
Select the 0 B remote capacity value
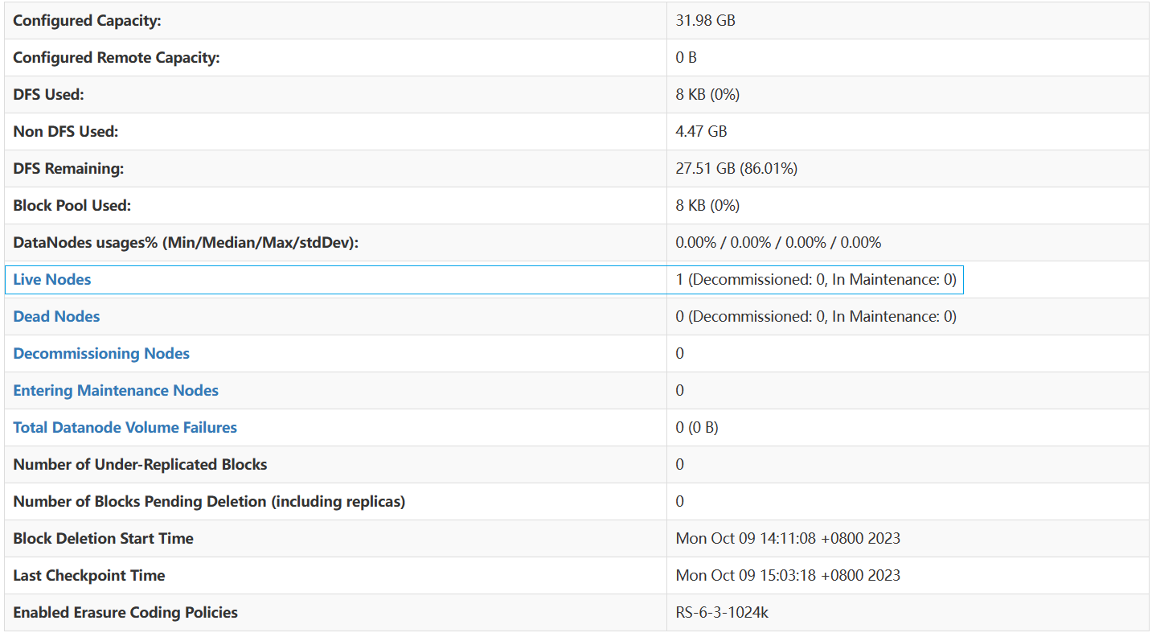tap(686, 58)
